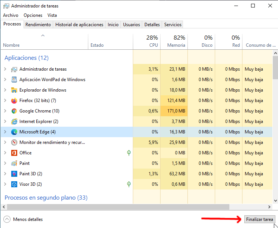Select the Procesos tab
This screenshot has height=228, width=278.
pos(12,24)
